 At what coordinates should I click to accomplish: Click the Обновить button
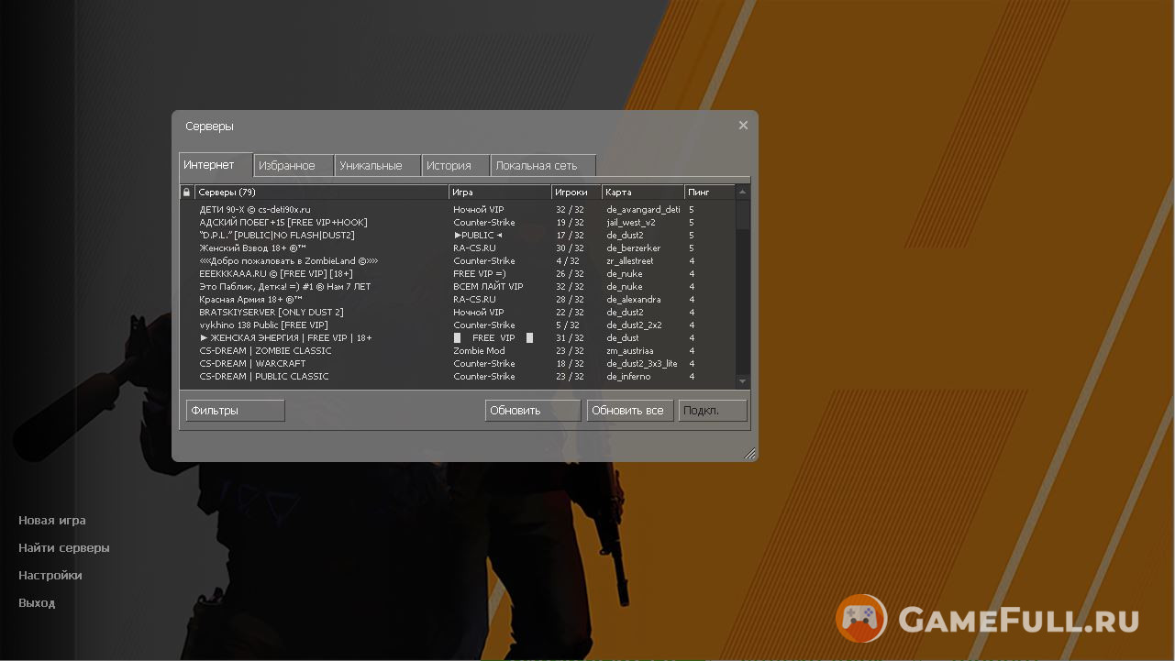pos(533,411)
